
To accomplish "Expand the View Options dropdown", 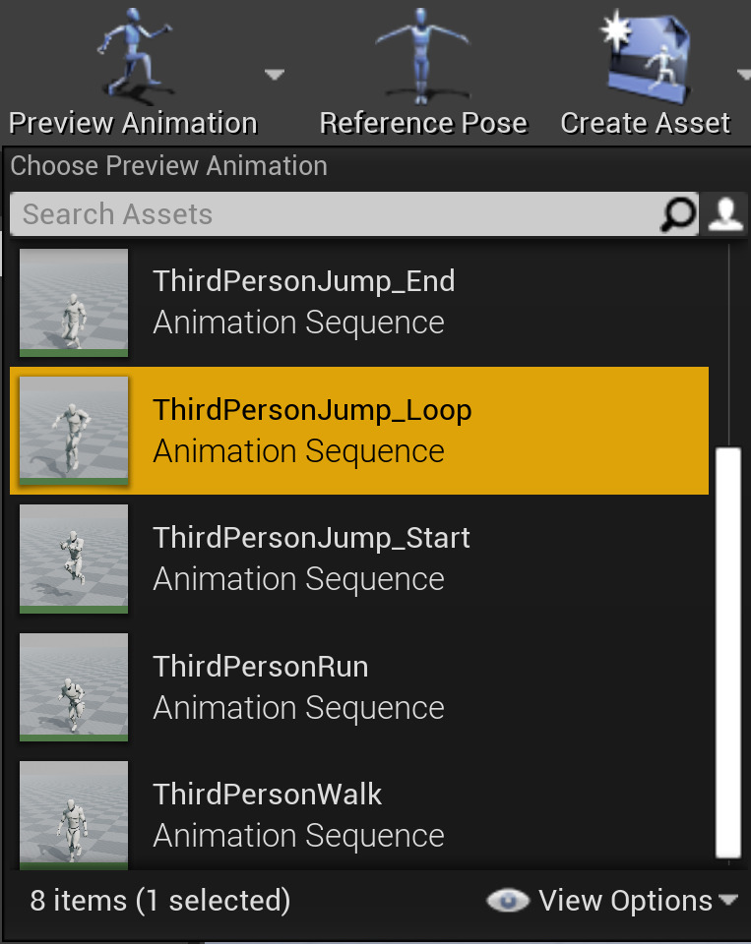I will click(729, 900).
